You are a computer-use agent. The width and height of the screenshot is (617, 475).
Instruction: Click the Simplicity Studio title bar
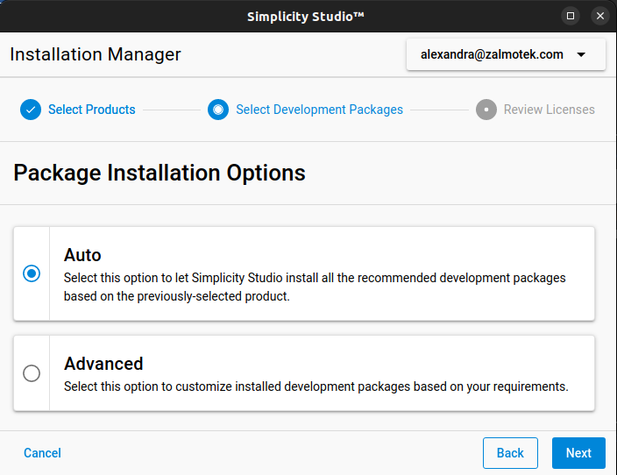coord(305,16)
